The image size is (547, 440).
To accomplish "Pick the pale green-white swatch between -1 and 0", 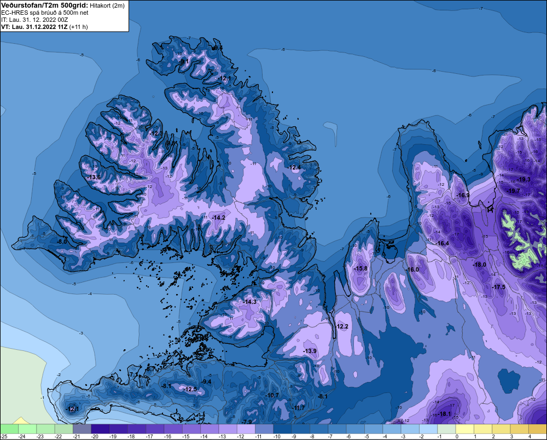I will point(446,429).
